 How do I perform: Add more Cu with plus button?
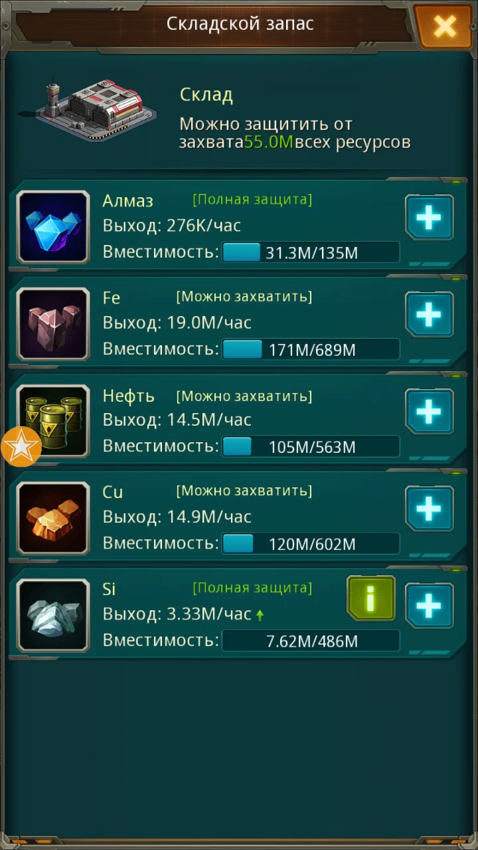pos(430,509)
